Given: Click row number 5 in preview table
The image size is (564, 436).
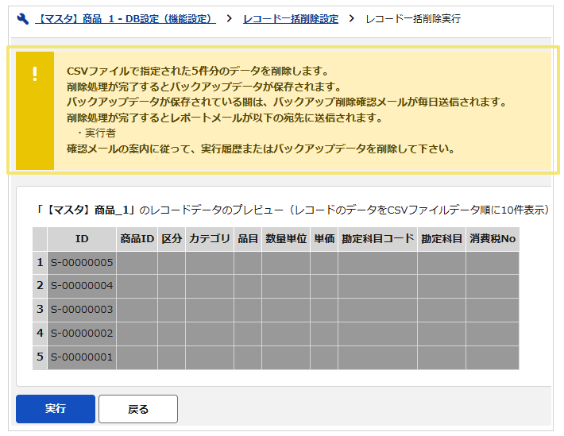Looking at the screenshot, I should click(x=40, y=357).
